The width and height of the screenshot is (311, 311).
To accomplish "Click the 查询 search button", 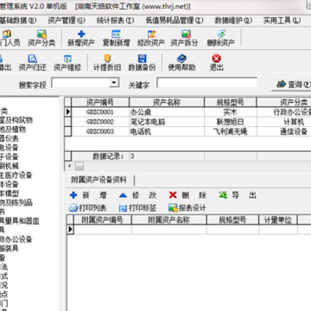I will (x=291, y=85).
